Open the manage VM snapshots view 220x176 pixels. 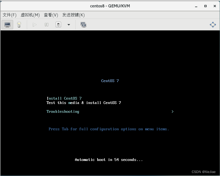tap(84, 25)
